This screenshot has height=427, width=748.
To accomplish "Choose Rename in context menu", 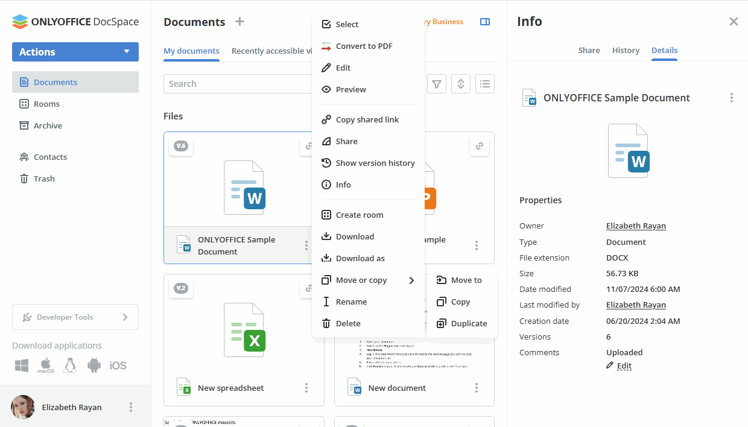I will [368, 302].
